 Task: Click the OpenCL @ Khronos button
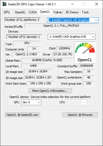coord(80,115)
